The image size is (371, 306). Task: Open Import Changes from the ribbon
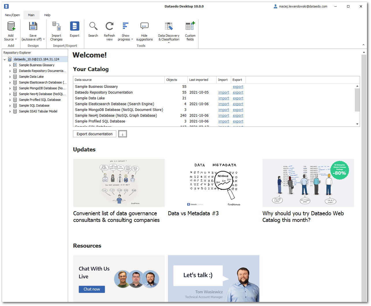point(56,27)
